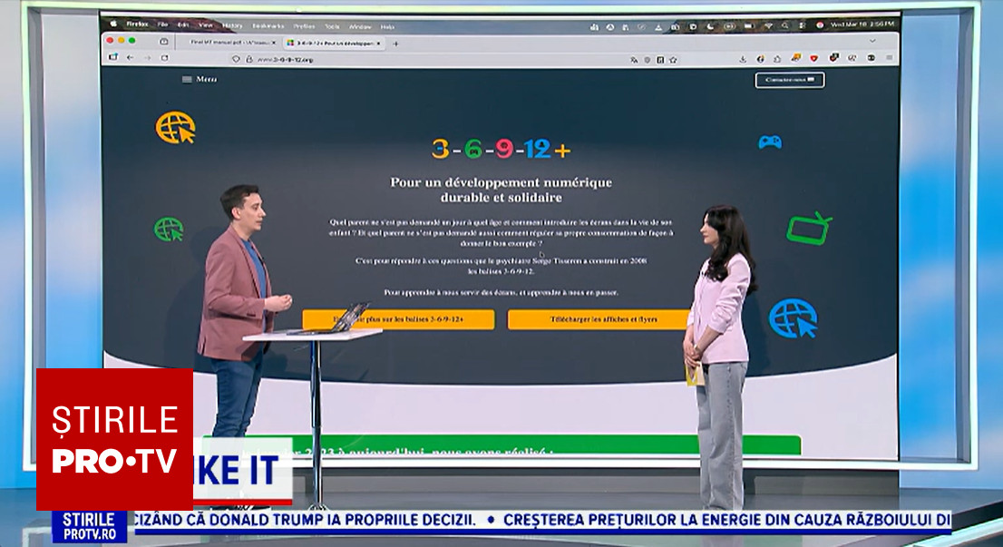
Task: Click the Wi-Fi status icon
Action: 767,24
